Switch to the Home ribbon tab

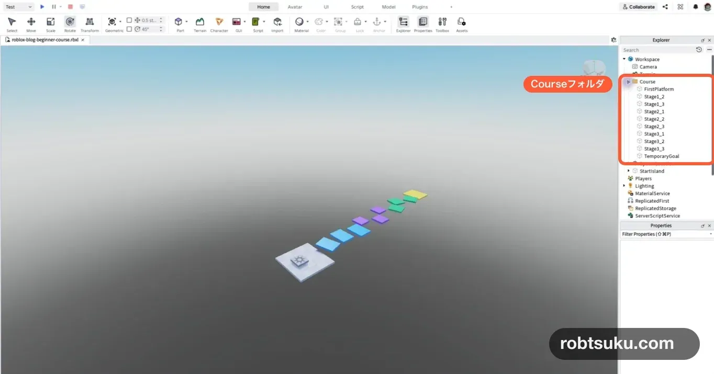pos(263,7)
